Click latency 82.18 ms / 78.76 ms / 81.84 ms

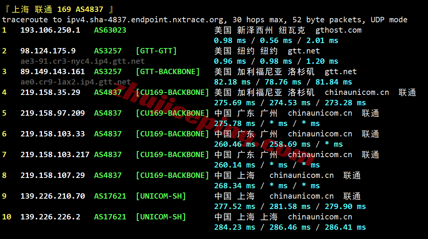(x=283, y=82)
